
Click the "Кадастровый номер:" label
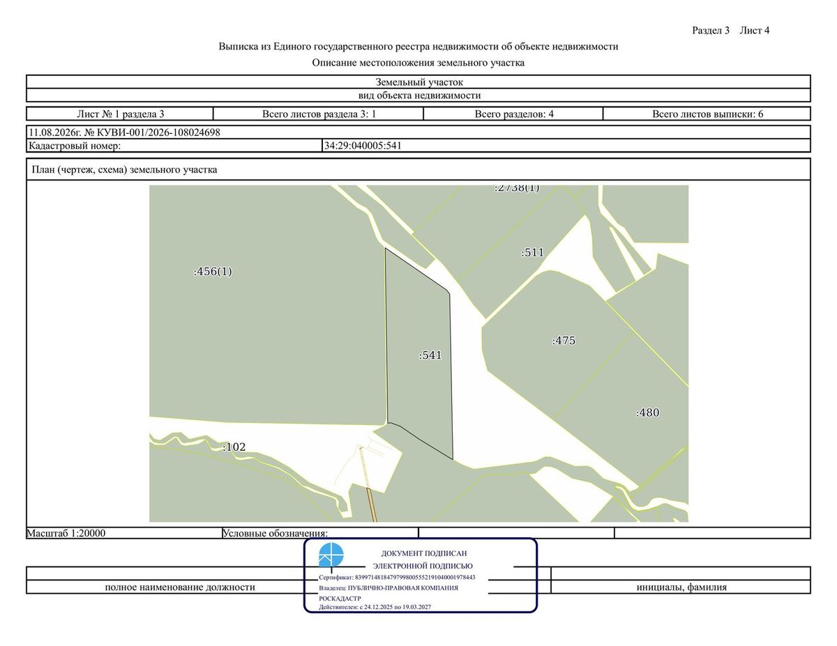[x=75, y=146]
